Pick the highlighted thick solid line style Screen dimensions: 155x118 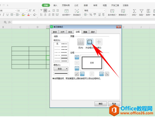(64, 58)
